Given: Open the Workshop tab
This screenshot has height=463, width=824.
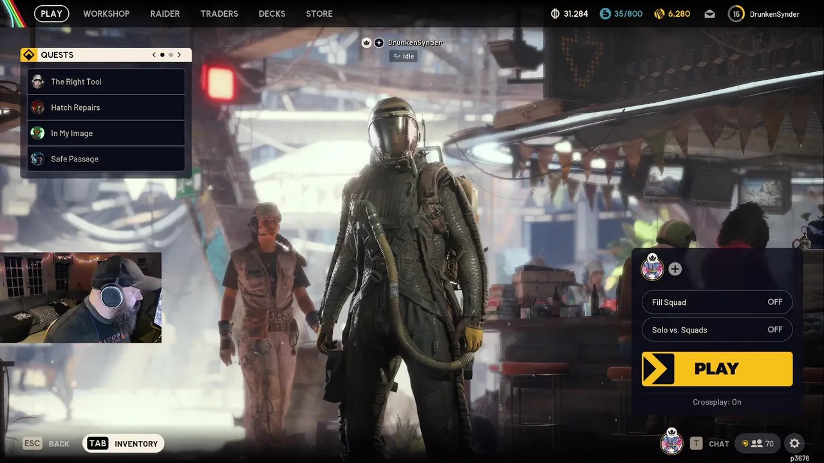Looking at the screenshot, I should tap(106, 14).
